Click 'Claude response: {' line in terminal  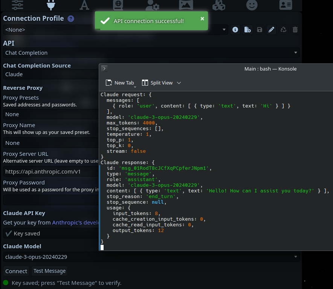click(128, 163)
